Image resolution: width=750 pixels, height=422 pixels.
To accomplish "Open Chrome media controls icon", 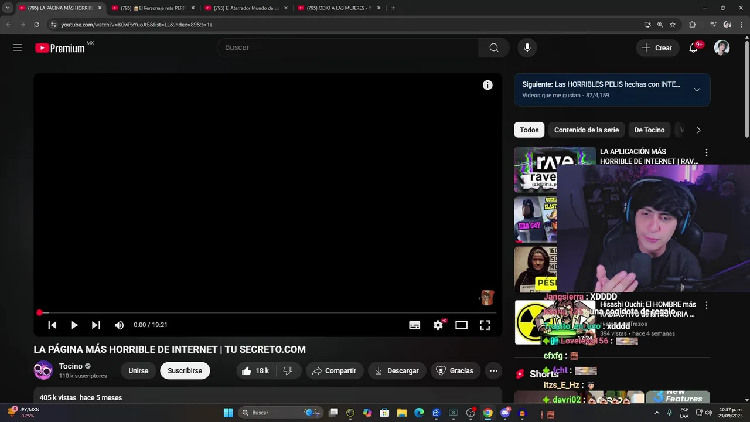I will (x=713, y=25).
